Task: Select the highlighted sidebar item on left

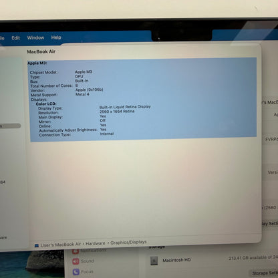Action: pyautogui.click(x=10, y=126)
